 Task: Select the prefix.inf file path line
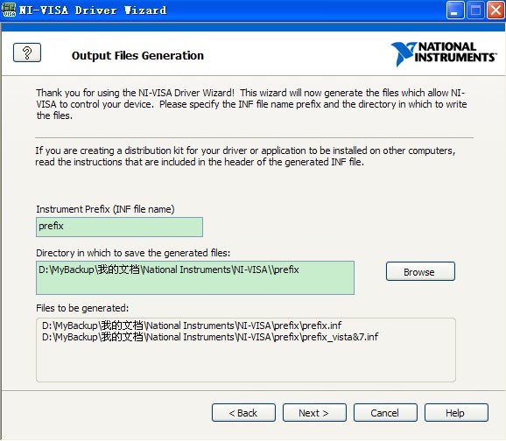click(x=192, y=325)
